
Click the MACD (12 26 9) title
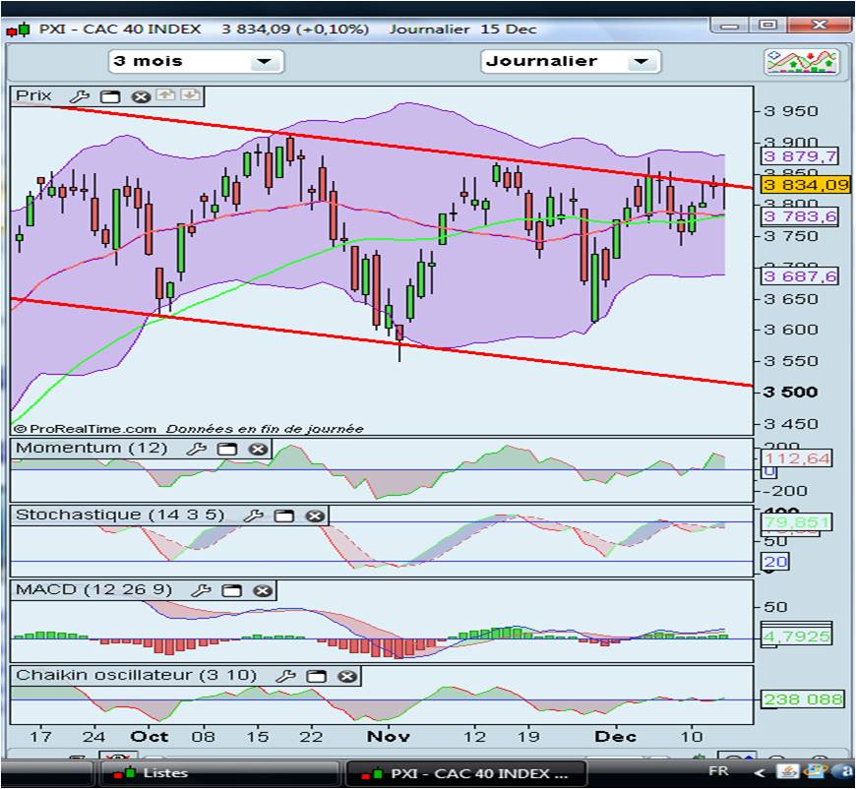tap(93, 589)
